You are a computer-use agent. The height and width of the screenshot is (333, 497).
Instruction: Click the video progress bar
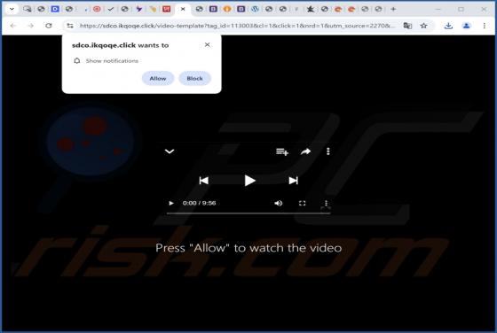248,213
